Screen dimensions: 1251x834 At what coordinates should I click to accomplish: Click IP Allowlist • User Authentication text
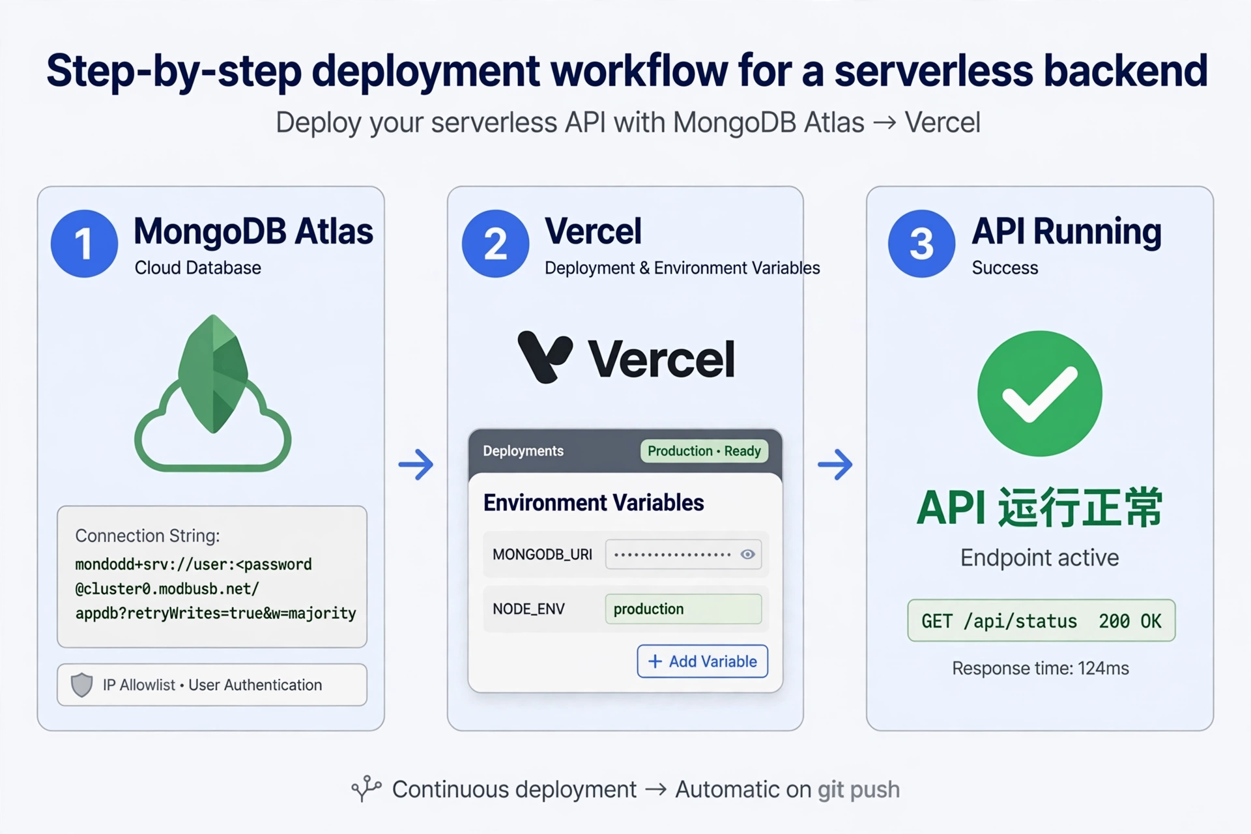212,685
